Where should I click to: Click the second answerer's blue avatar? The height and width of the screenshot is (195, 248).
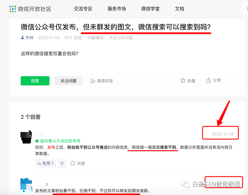(x=26, y=186)
